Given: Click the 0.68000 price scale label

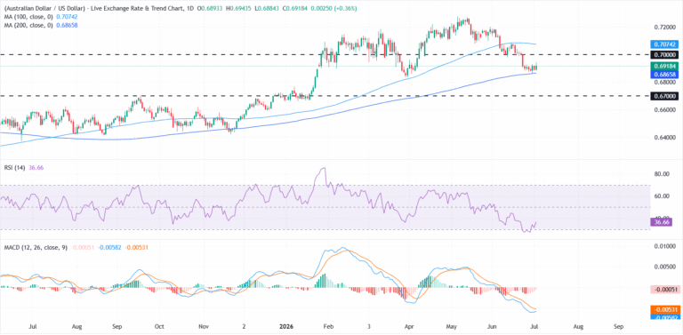Looking at the screenshot, I should [665, 83].
